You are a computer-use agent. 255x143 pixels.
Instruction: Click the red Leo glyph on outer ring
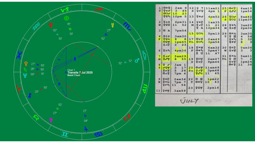tap(127, 117)
